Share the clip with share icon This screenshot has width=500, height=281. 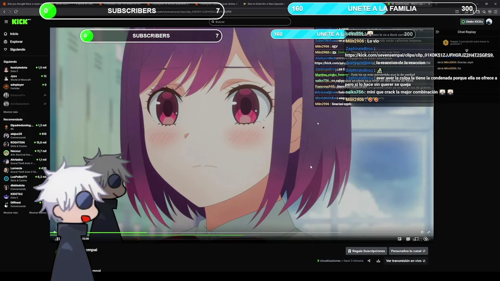coord(369,261)
